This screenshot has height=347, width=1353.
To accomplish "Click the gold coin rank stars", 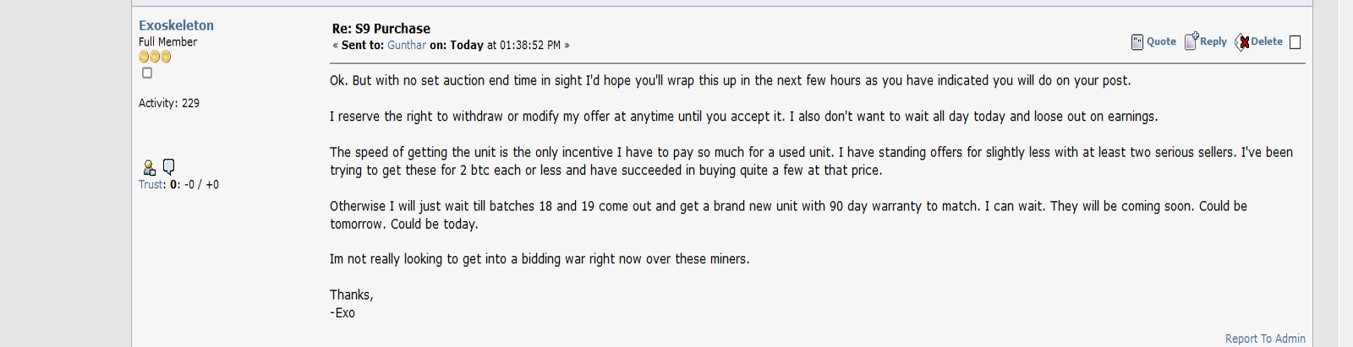I will pyautogui.click(x=155, y=57).
